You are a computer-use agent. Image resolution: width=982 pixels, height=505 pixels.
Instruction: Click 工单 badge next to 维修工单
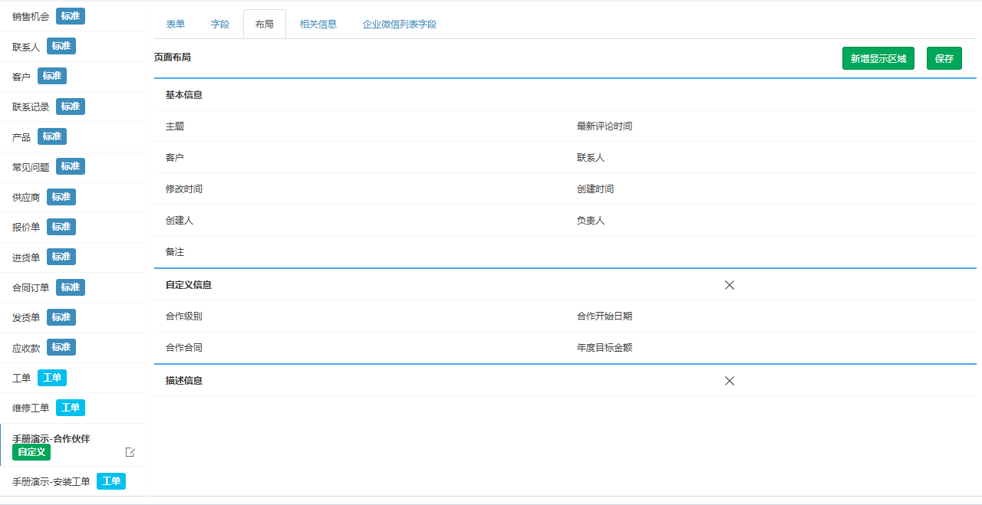[x=71, y=408]
